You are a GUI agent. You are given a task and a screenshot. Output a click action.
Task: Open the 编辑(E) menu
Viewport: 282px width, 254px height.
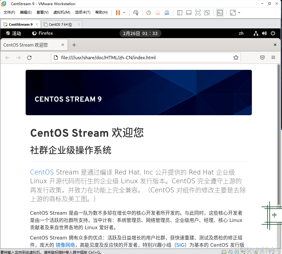click(26, 12)
